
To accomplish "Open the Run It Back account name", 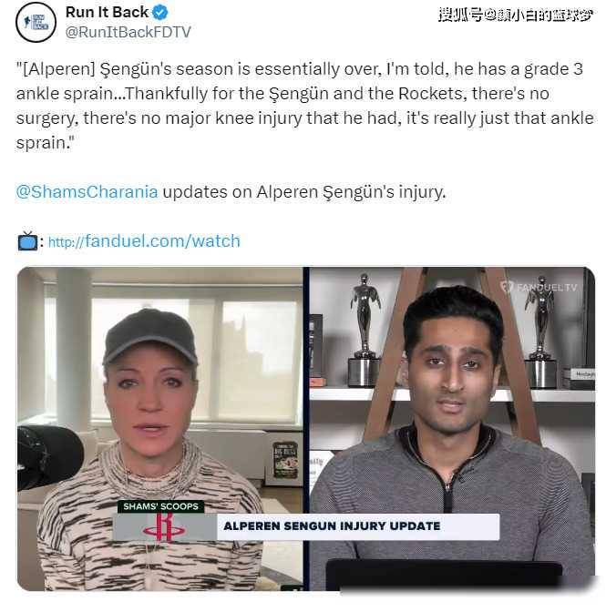I will coord(107,12).
